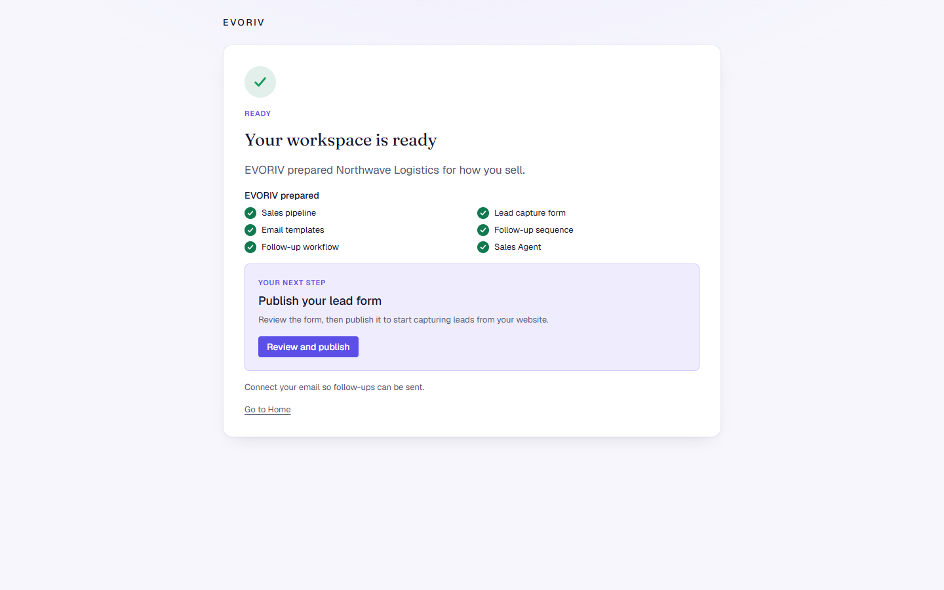This screenshot has height=590, width=944.
Task: Click the Review and publish button
Action: (308, 347)
